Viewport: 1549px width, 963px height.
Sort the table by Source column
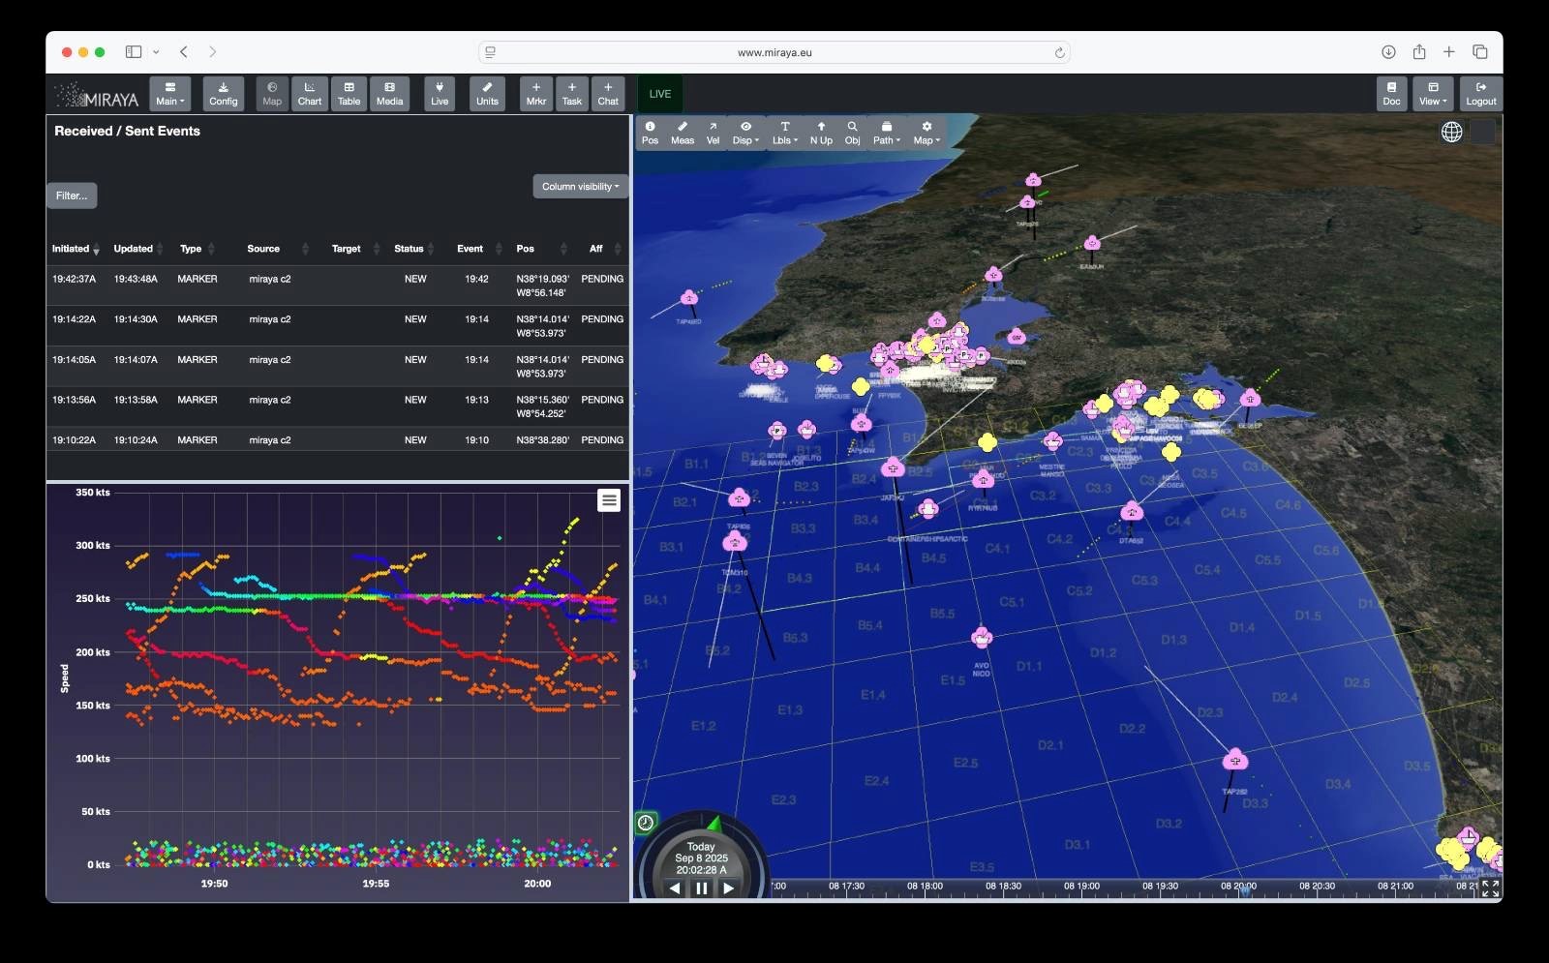tap(278, 249)
